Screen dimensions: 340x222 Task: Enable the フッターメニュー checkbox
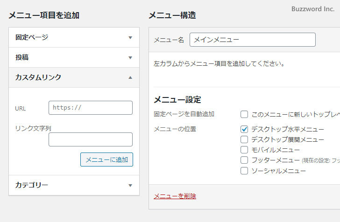(244, 160)
